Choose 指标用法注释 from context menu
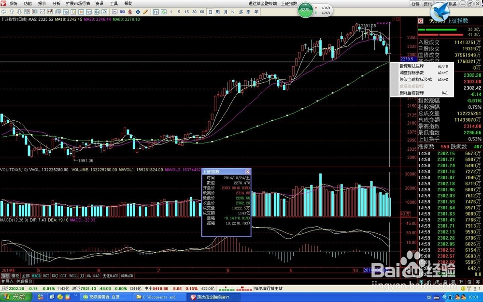Viewport: 483px width, 302px height. [x=422, y=66]
